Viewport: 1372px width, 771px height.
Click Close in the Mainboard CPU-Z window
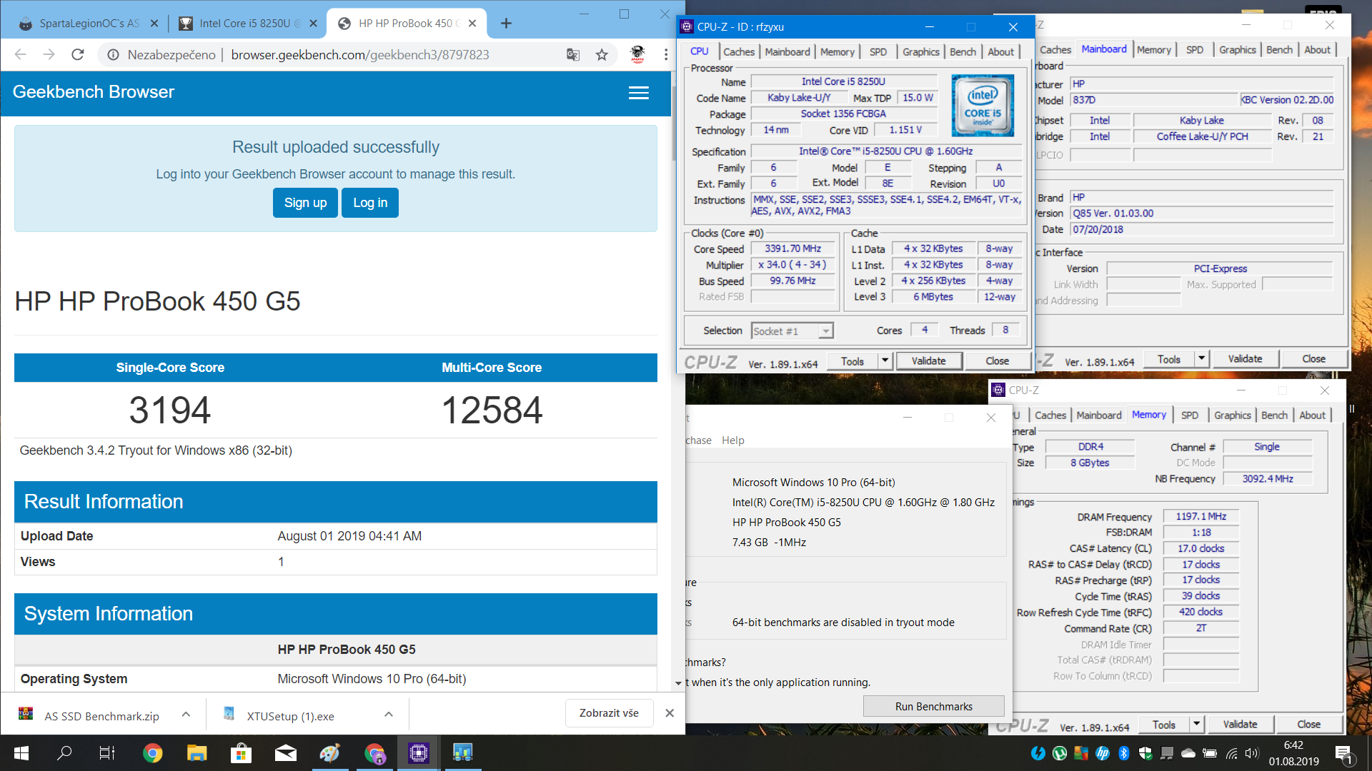pos(1313,359)
